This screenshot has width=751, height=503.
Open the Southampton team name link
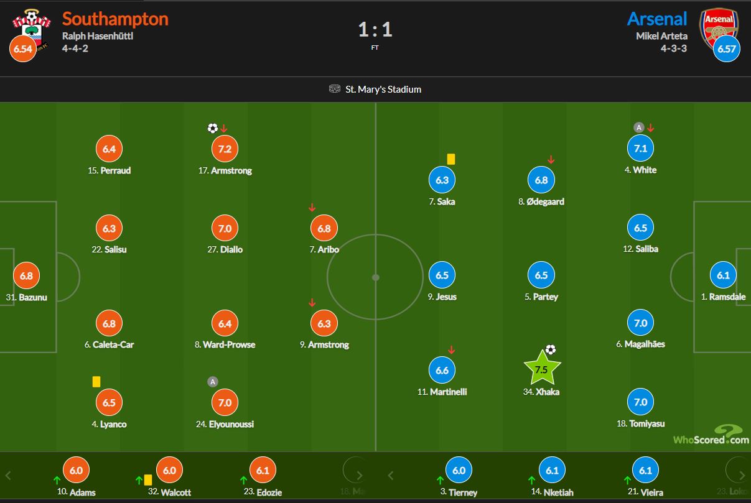(115, 19)
